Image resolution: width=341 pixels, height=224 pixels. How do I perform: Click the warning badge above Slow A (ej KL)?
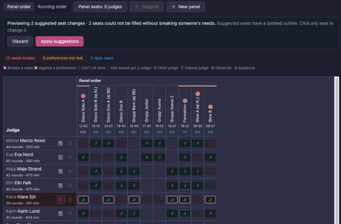(197, 94)
